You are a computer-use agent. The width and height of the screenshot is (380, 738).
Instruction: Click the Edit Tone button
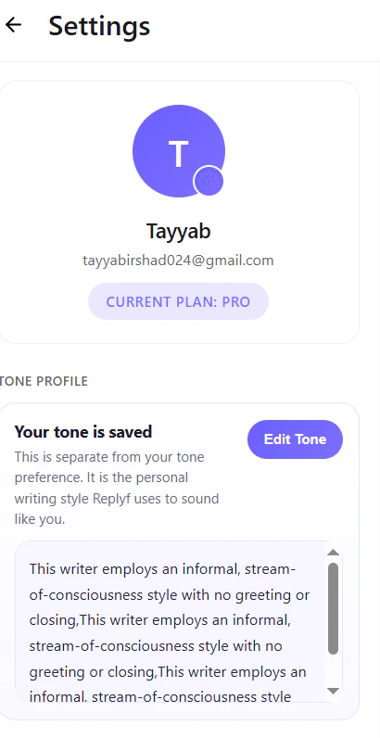click(x=295, y=439)
